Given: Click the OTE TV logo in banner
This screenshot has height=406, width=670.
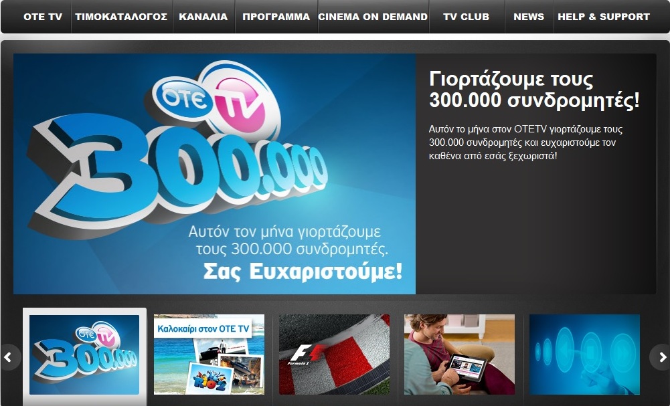Looking at the screenshot, I should [217, 100].
